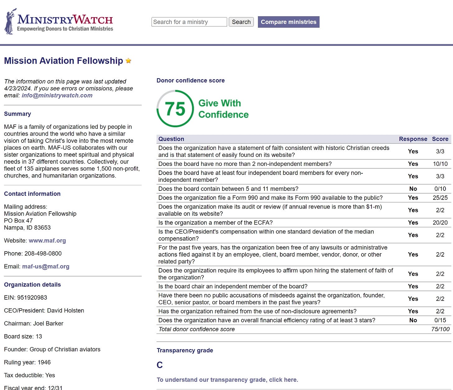Select the CEO/President: David Holsten entry
This screenshot has width=453, height=390.
point(44,311)
